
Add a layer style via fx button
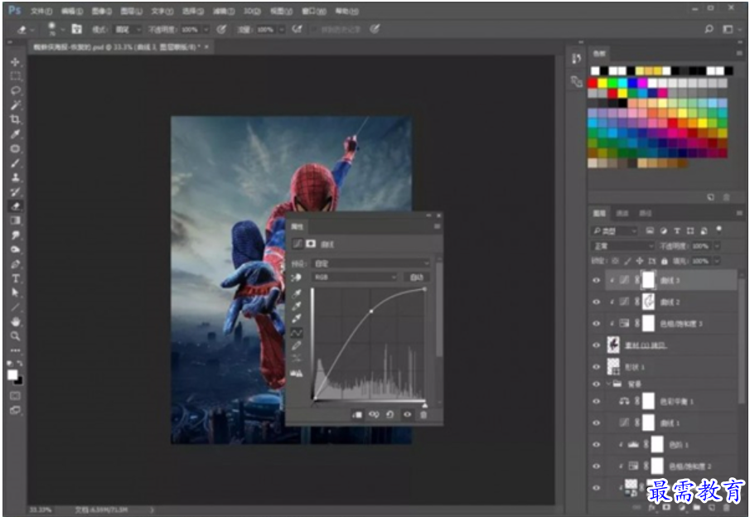[651, 507]
